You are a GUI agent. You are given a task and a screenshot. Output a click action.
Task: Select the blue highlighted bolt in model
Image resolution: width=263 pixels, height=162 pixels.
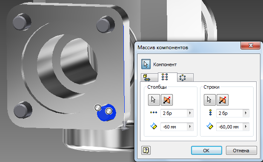tap(106, 113)
